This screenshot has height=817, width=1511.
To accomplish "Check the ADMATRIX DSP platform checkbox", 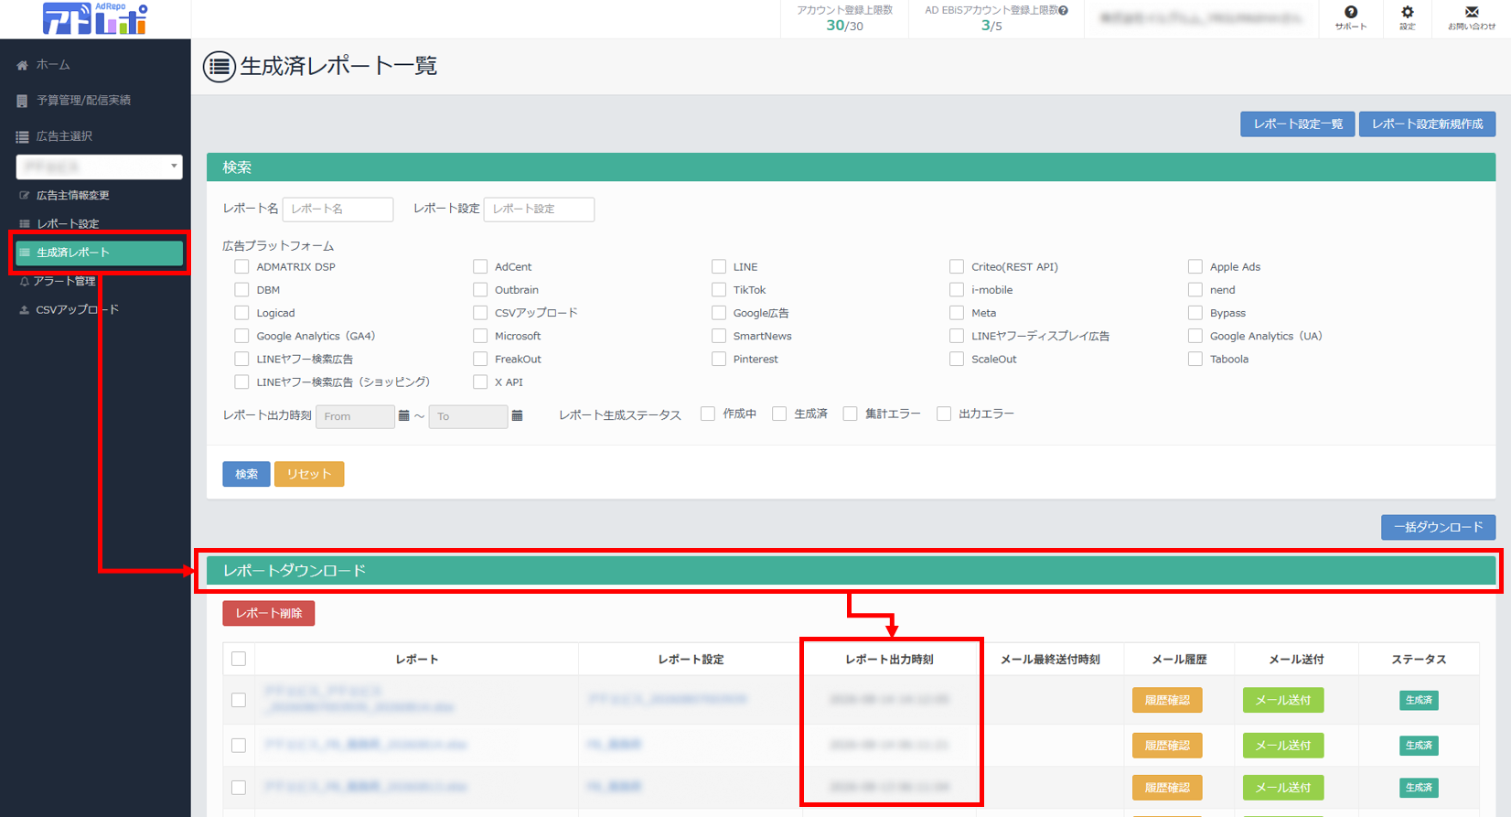I will (x=241, y=267).
